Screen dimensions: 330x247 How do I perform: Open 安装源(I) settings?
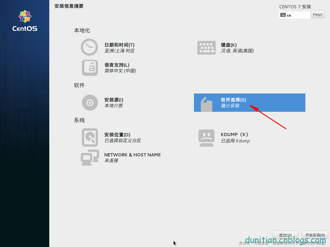pos(114,100)
